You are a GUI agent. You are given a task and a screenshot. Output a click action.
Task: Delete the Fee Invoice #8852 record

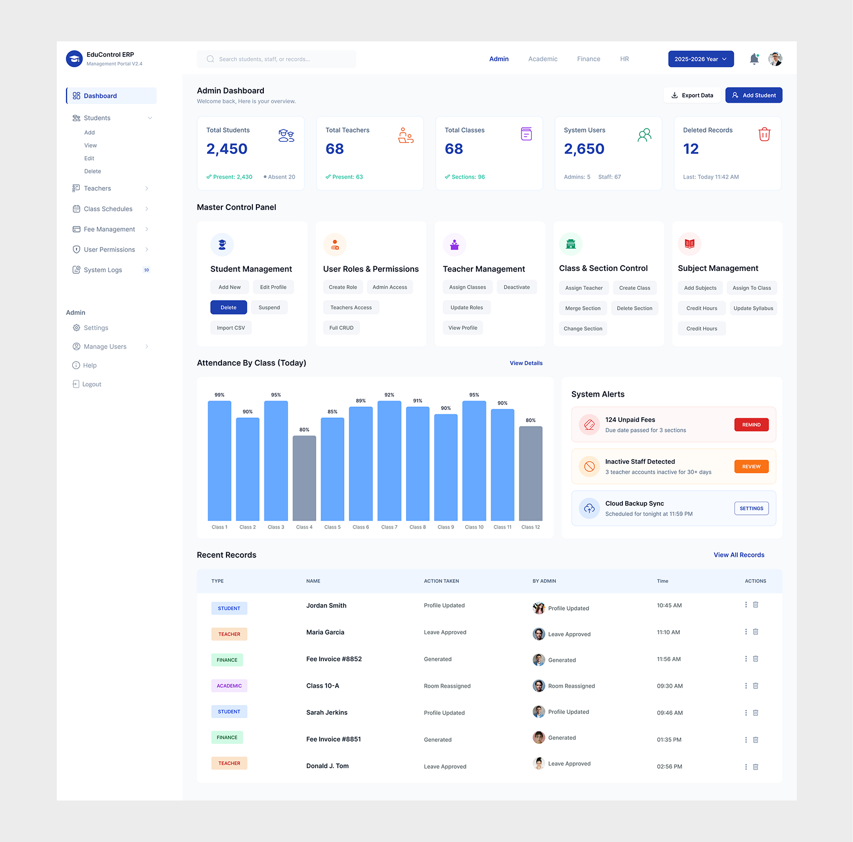pos(755,658)
